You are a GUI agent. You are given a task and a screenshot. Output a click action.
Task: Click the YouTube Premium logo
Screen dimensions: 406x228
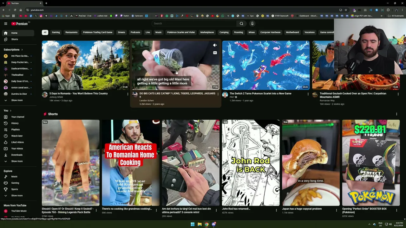click(x=20, y=24)
